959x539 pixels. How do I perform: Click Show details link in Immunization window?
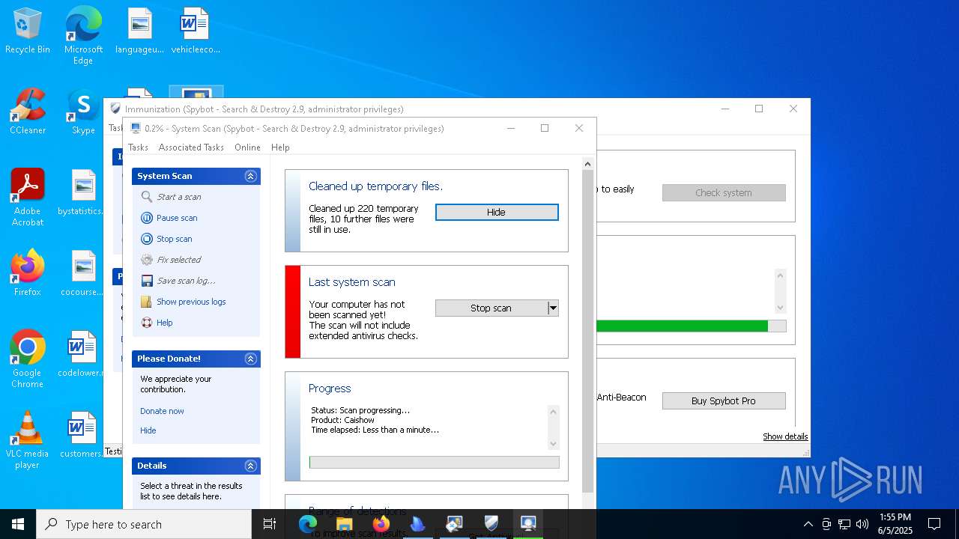(785, 436)
